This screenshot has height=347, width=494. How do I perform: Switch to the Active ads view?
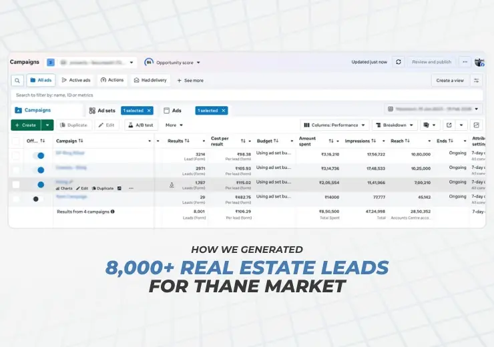pyautogui.click(x=76, y=80)
